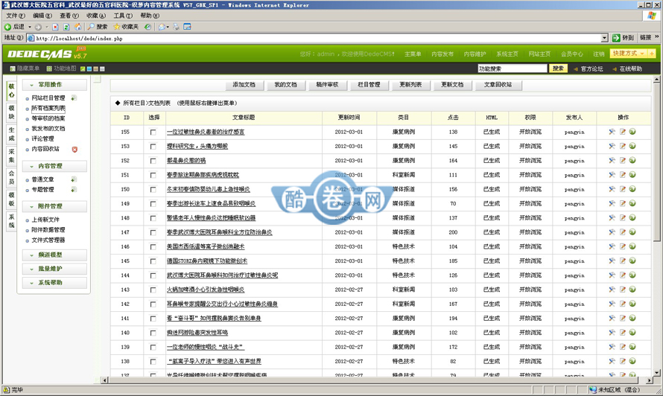Expand the 系统帮助 sidebar section
This screenshot has height=396, width=663.
point(54,283)
